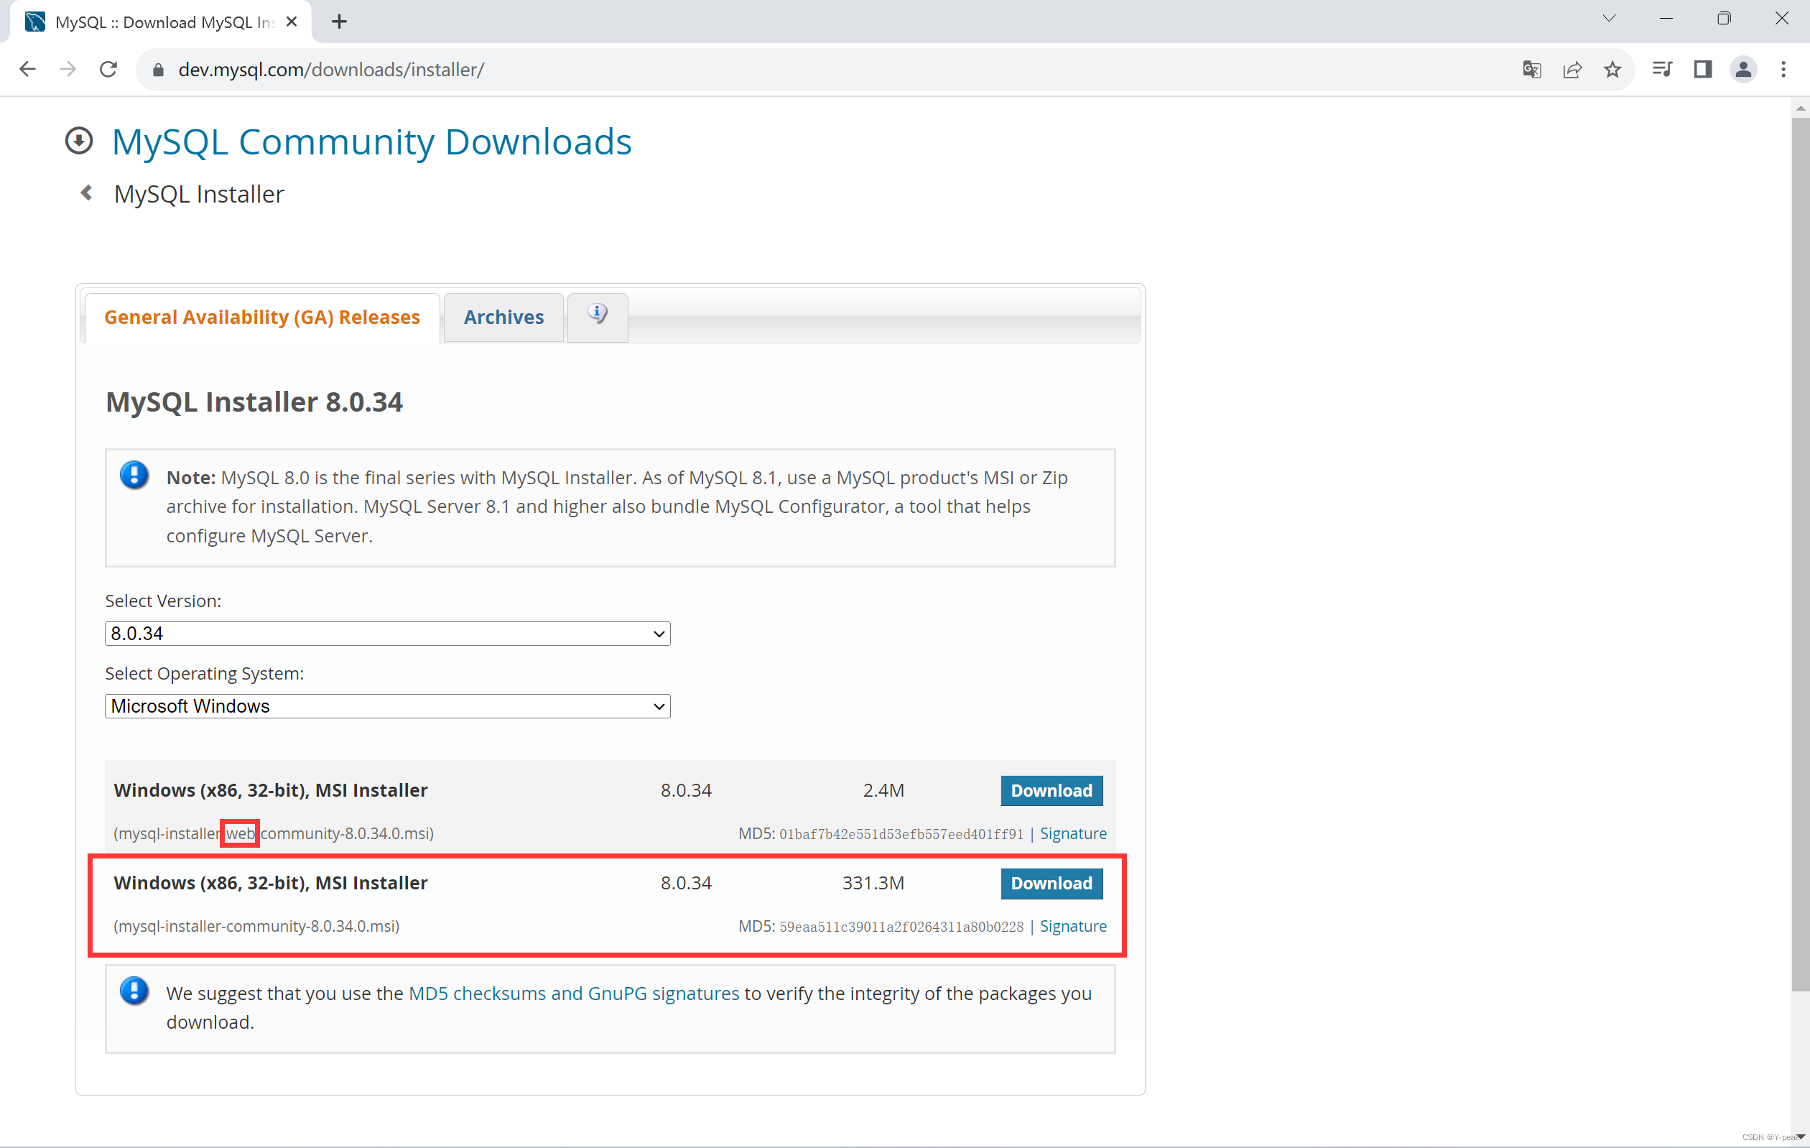Open Signature link for the 331.3M installer

click(x=1072, y=926)
